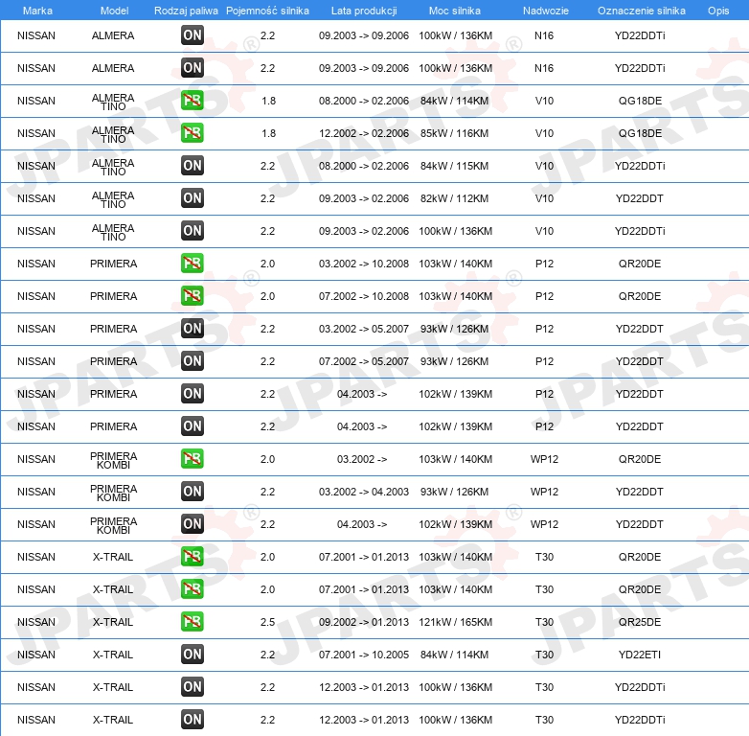Click the Opis column header
This screenshot has width=749, height=736.
point(718,11)
